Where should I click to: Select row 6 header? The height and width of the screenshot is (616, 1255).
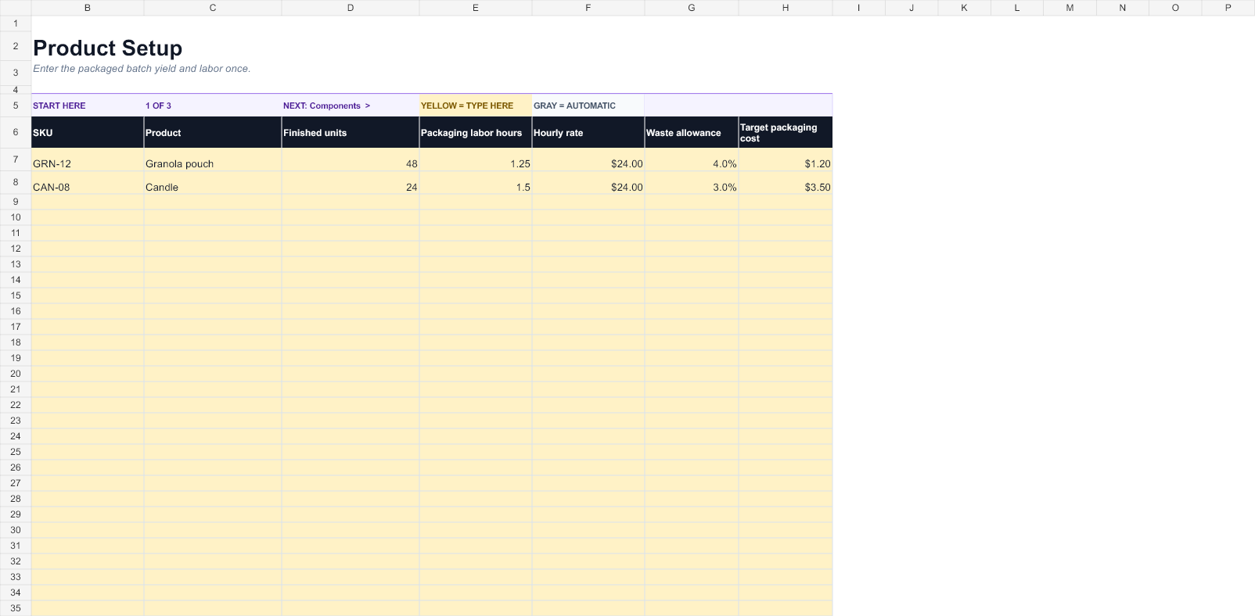16,132
